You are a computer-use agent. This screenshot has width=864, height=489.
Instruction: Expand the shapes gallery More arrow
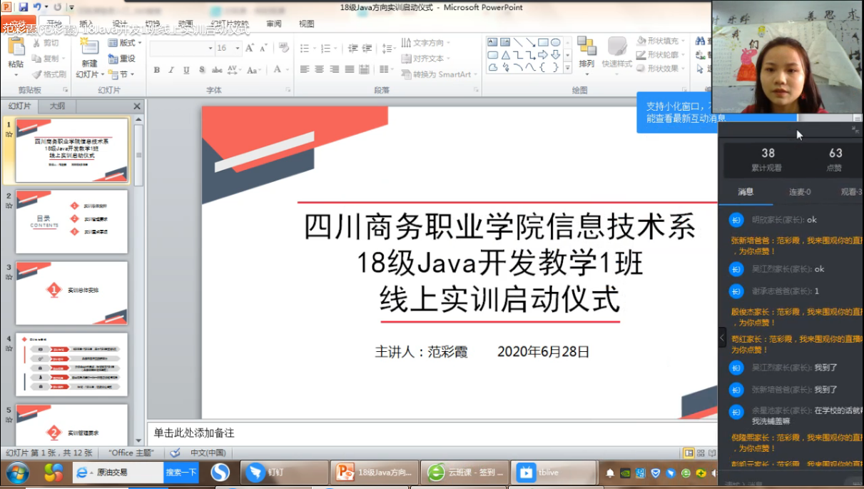568,68
